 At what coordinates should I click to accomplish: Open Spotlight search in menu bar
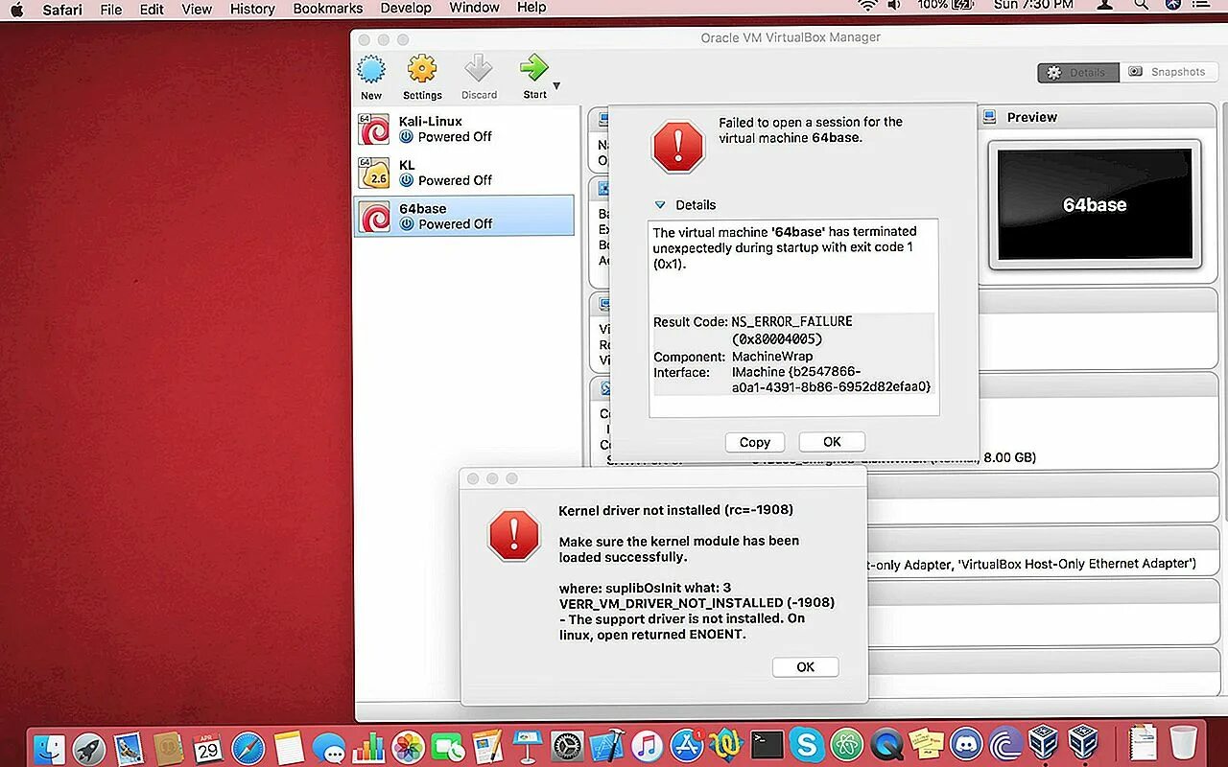(x=1142, y=6)
